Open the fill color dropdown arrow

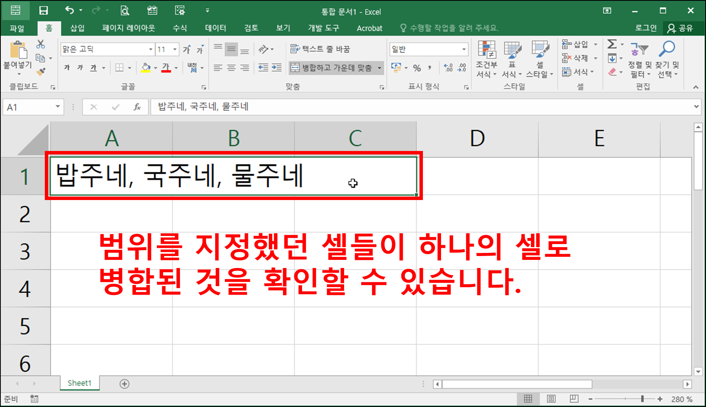click(x=156, y=68)
